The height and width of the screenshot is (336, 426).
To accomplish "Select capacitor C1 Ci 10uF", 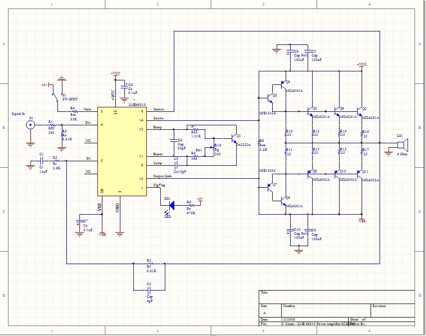I will [41, 161].
